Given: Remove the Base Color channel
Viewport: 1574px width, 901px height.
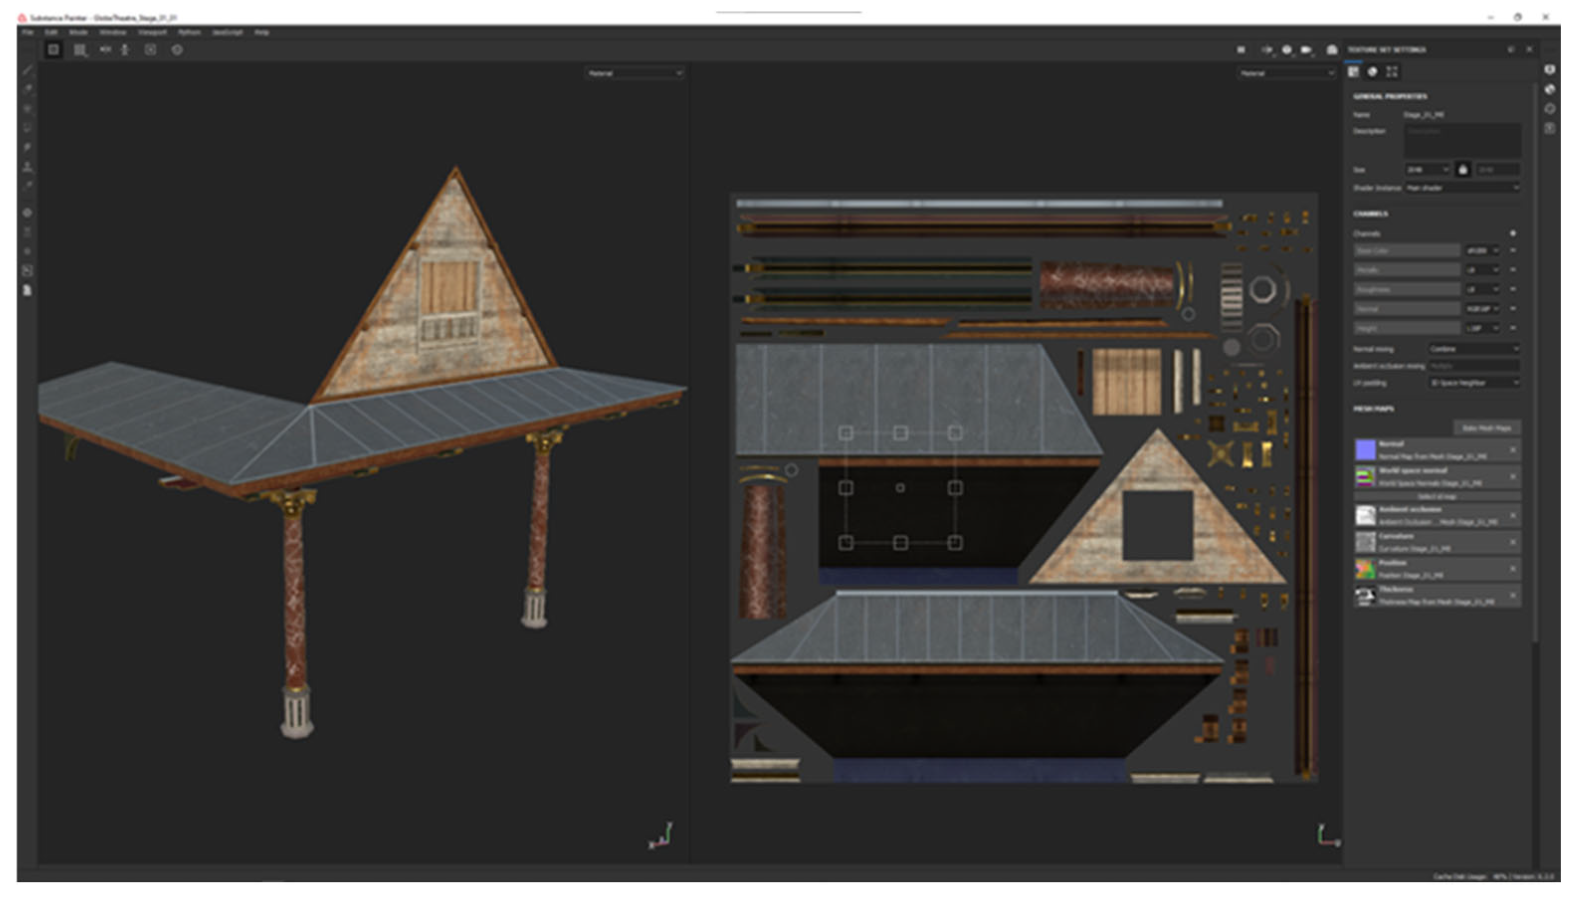Looking at the screenshot, I should point(1513,251).
